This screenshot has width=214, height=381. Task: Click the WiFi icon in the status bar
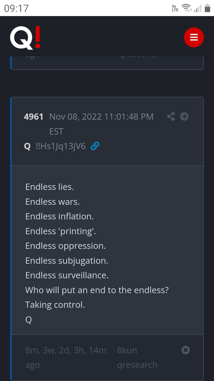(x=187, y=8)
